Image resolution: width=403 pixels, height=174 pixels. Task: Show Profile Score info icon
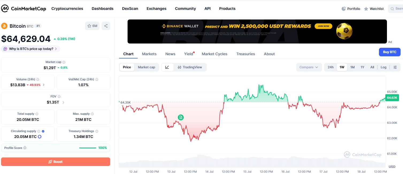tap(25, 148)
